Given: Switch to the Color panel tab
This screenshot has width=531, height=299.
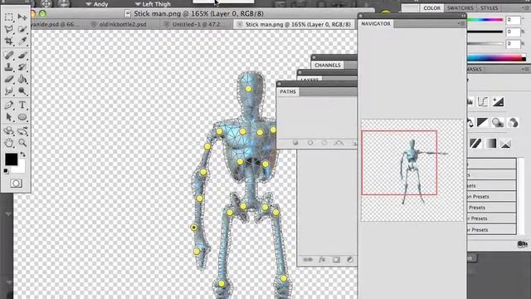Looking at the screenshot, I should click(x=431, y=7).
